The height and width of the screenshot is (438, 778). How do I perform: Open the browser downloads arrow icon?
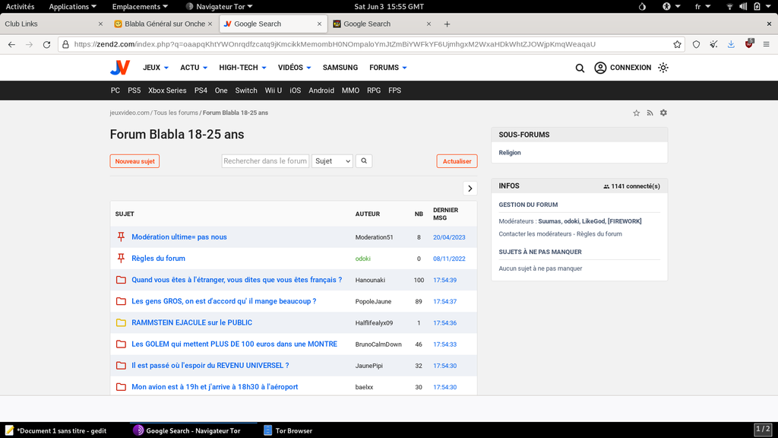(x=731, y=45)
